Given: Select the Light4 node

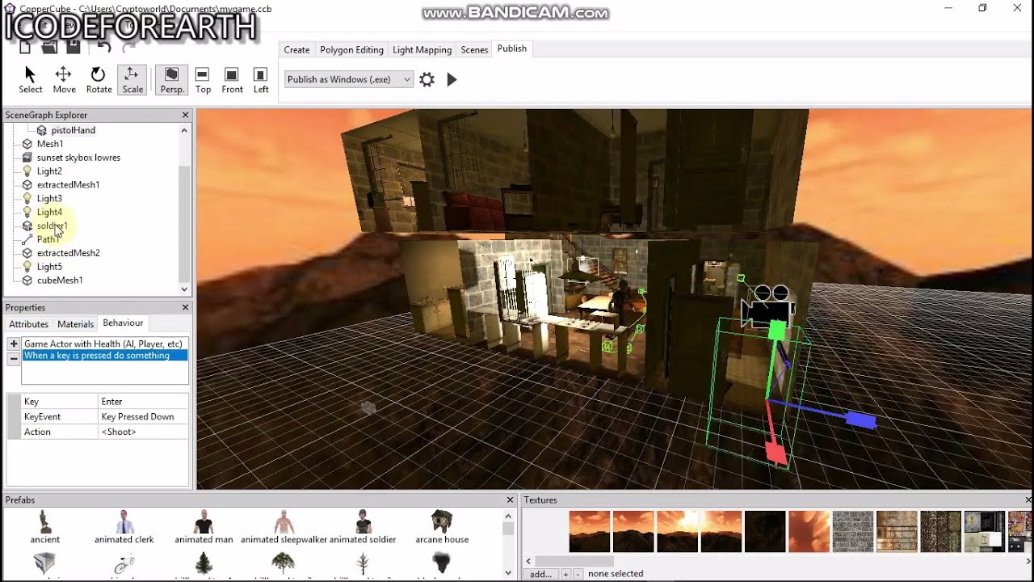Looking at the screenshot, I should (49, 213).
